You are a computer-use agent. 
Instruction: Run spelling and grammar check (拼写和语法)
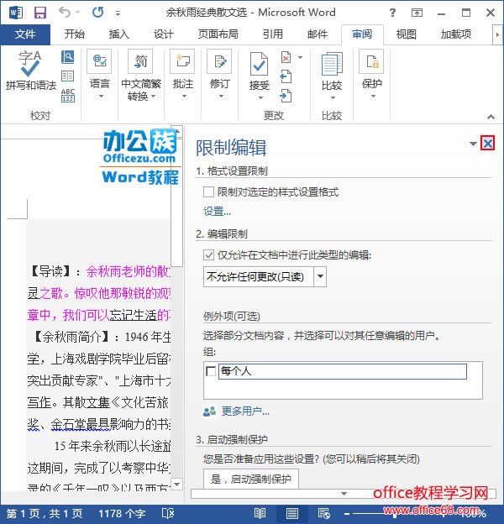(x=31, y=71)
